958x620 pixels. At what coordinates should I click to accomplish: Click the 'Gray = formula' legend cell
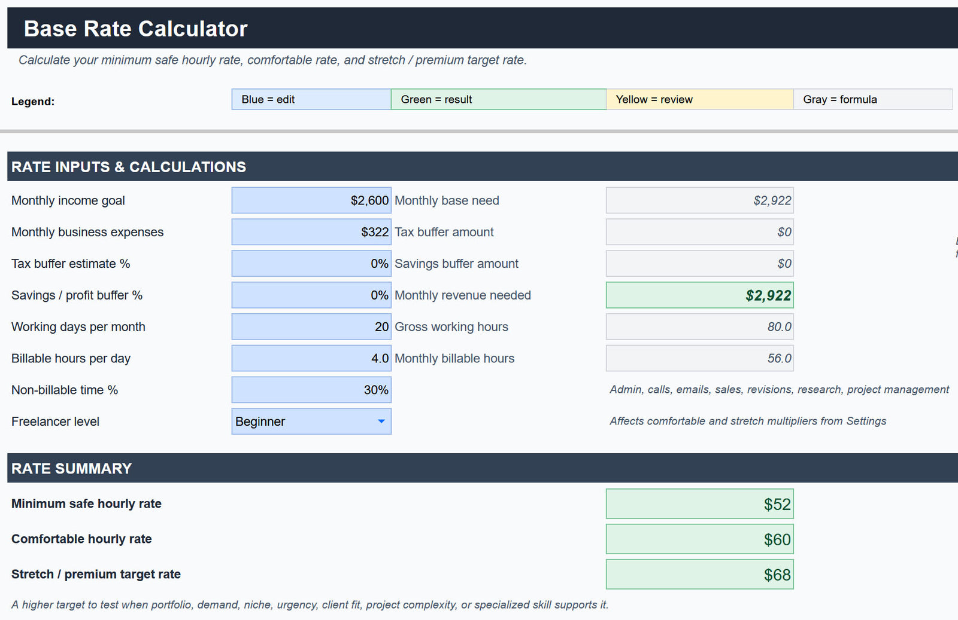coord(873,99)
